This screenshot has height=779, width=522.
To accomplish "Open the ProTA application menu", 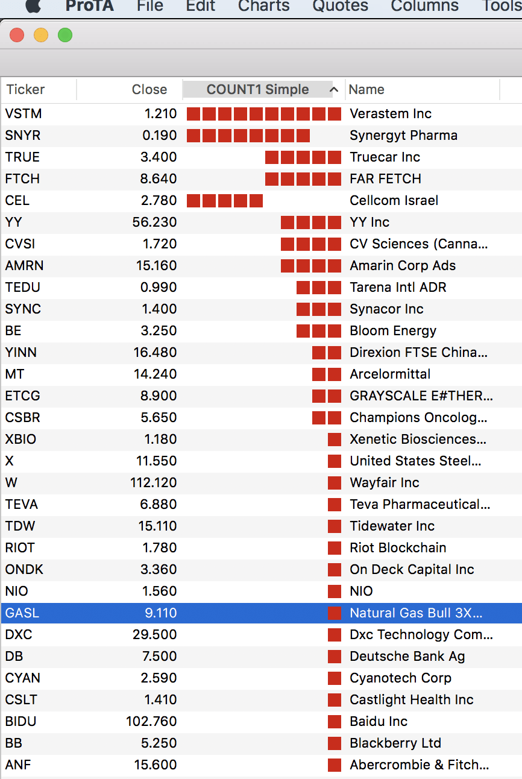I will coord(89,6).
